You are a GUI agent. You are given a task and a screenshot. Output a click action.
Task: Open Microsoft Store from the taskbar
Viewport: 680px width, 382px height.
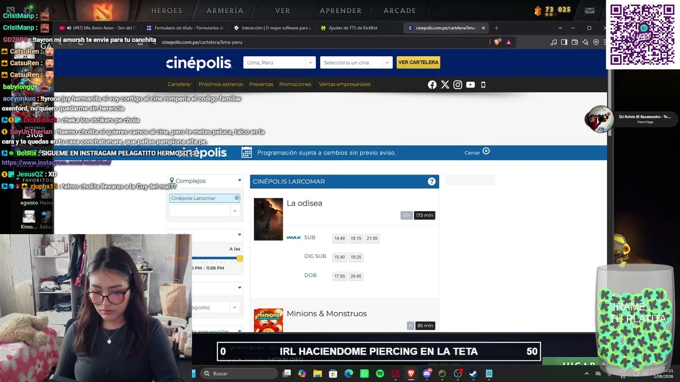(333, 374)
